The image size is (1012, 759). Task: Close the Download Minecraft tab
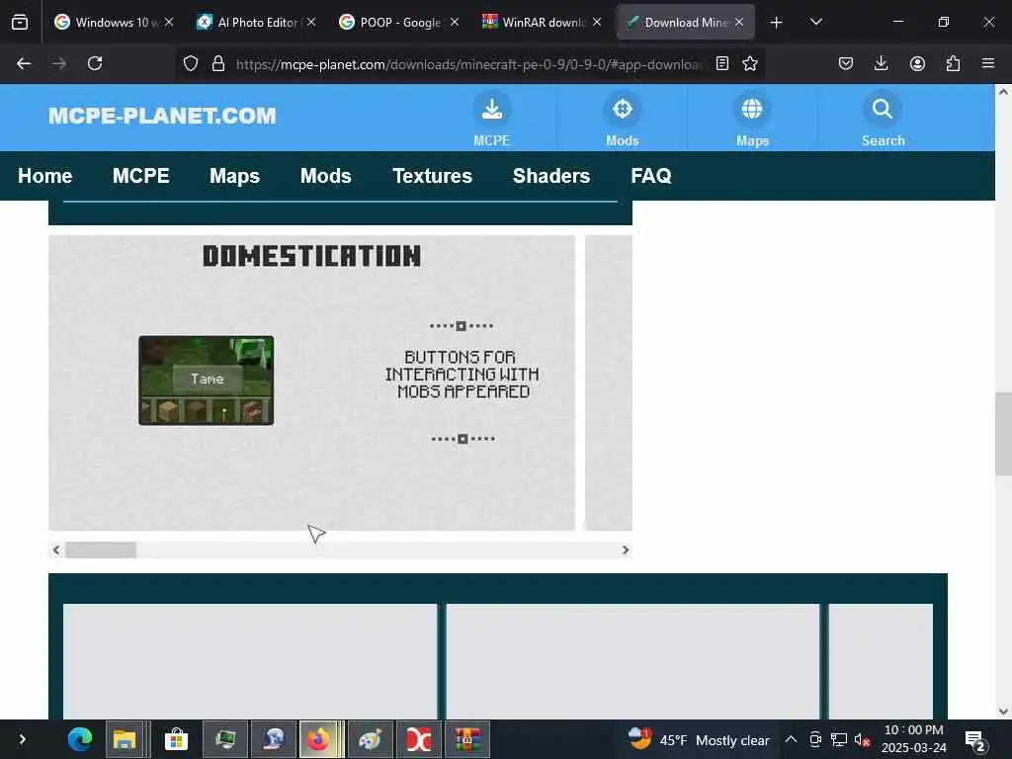(739, 22)
